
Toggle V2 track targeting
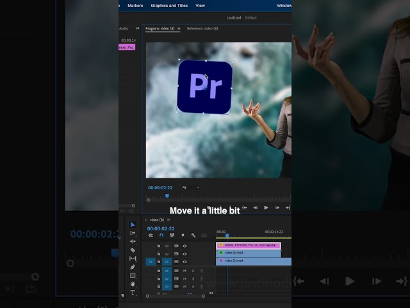click(167, 254)
